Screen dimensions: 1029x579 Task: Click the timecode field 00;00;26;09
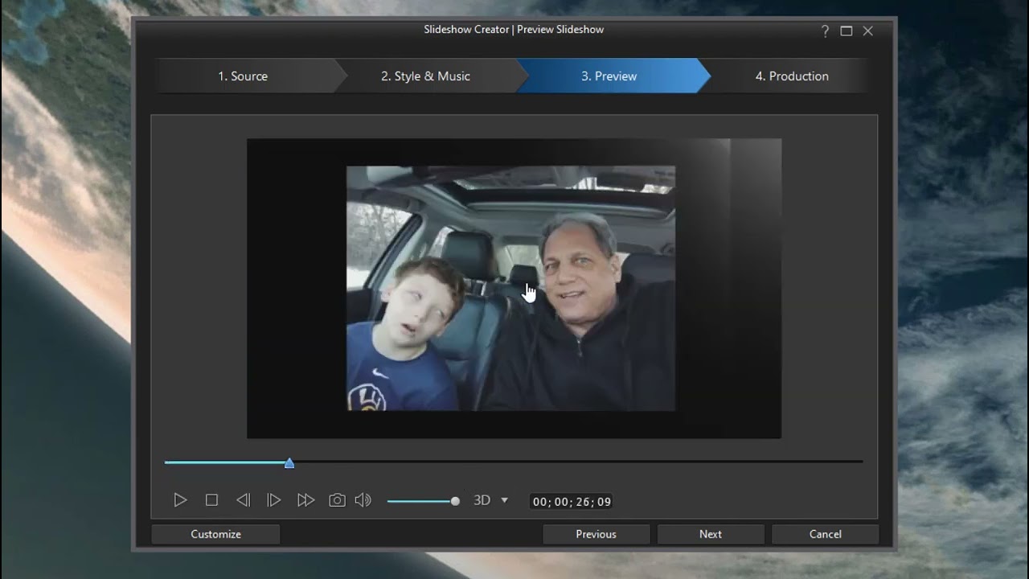pyautogui.click(x=572, y=502)
